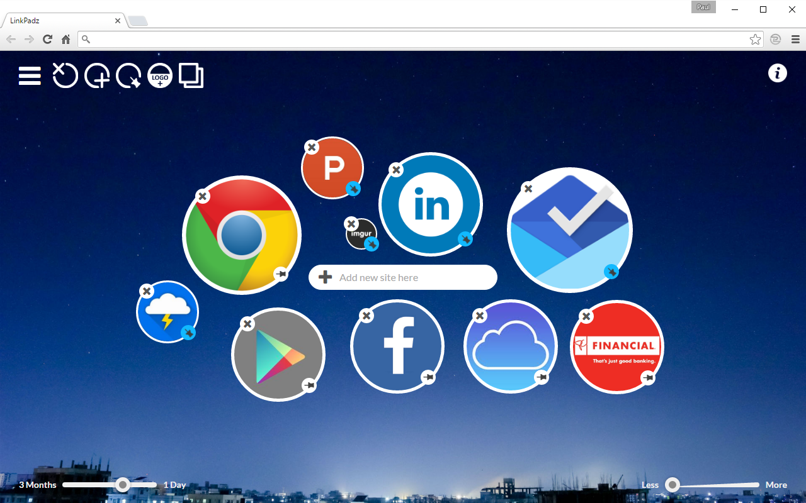This screenshot has height=503, width=806.
Task: Unpin the Product Hunt pad
Action: [x=354, y=189]
